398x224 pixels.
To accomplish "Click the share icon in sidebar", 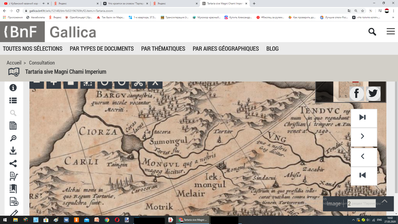I will (13, 163).
